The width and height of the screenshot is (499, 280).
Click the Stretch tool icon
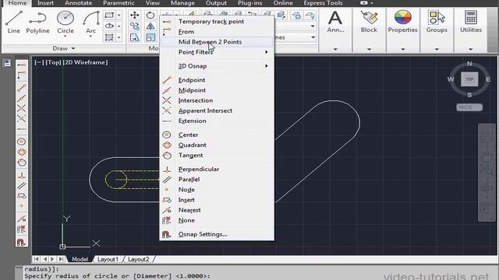(x=135, y=37)
